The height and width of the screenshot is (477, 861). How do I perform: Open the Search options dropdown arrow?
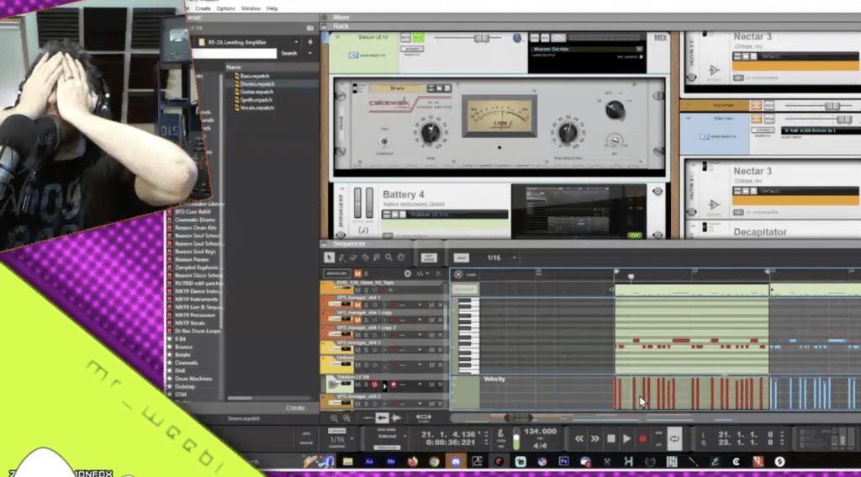coord(310,53)
